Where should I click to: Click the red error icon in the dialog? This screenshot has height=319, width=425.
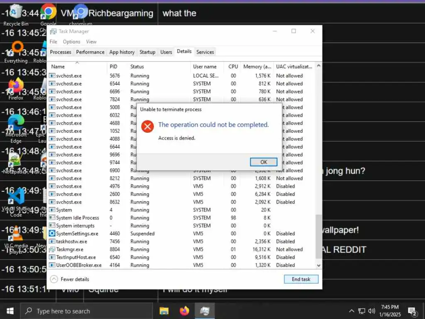tap(147, 126)
